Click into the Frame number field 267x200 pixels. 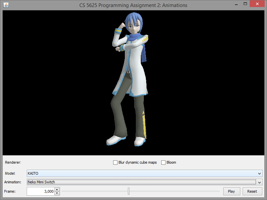coord(40,191)
